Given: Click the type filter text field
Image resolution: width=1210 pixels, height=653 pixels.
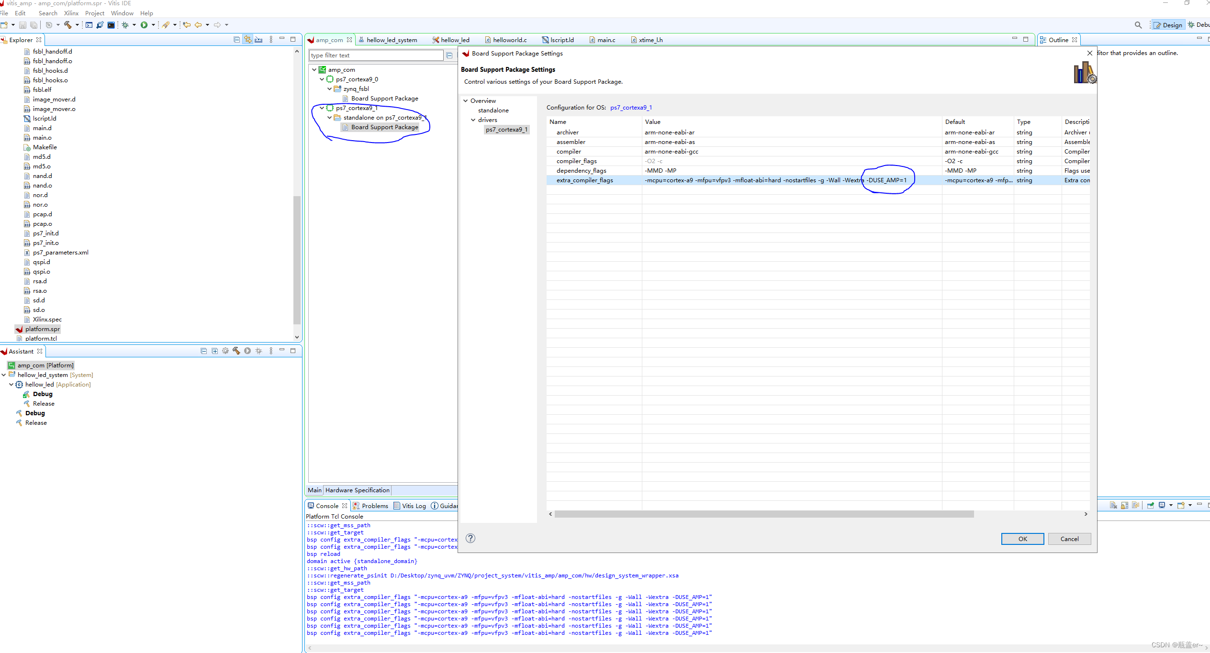Looking at the screenshot, I should coord(376,55).
